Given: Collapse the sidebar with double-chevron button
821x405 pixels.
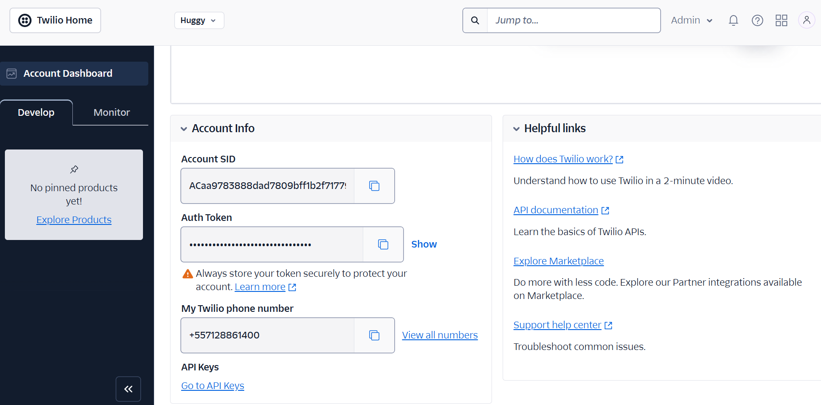Looking at the screenshot, I should [x=128, y=389].
